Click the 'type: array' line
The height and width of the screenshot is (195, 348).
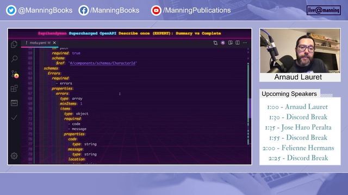coord(71,99)
